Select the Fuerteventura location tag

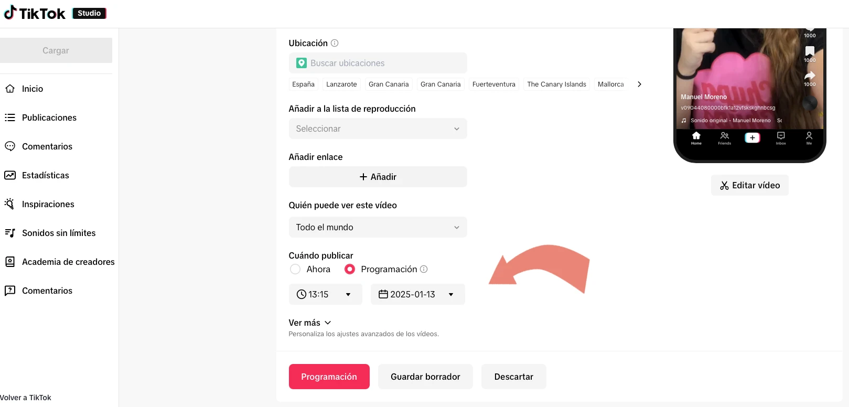[494, 84]
